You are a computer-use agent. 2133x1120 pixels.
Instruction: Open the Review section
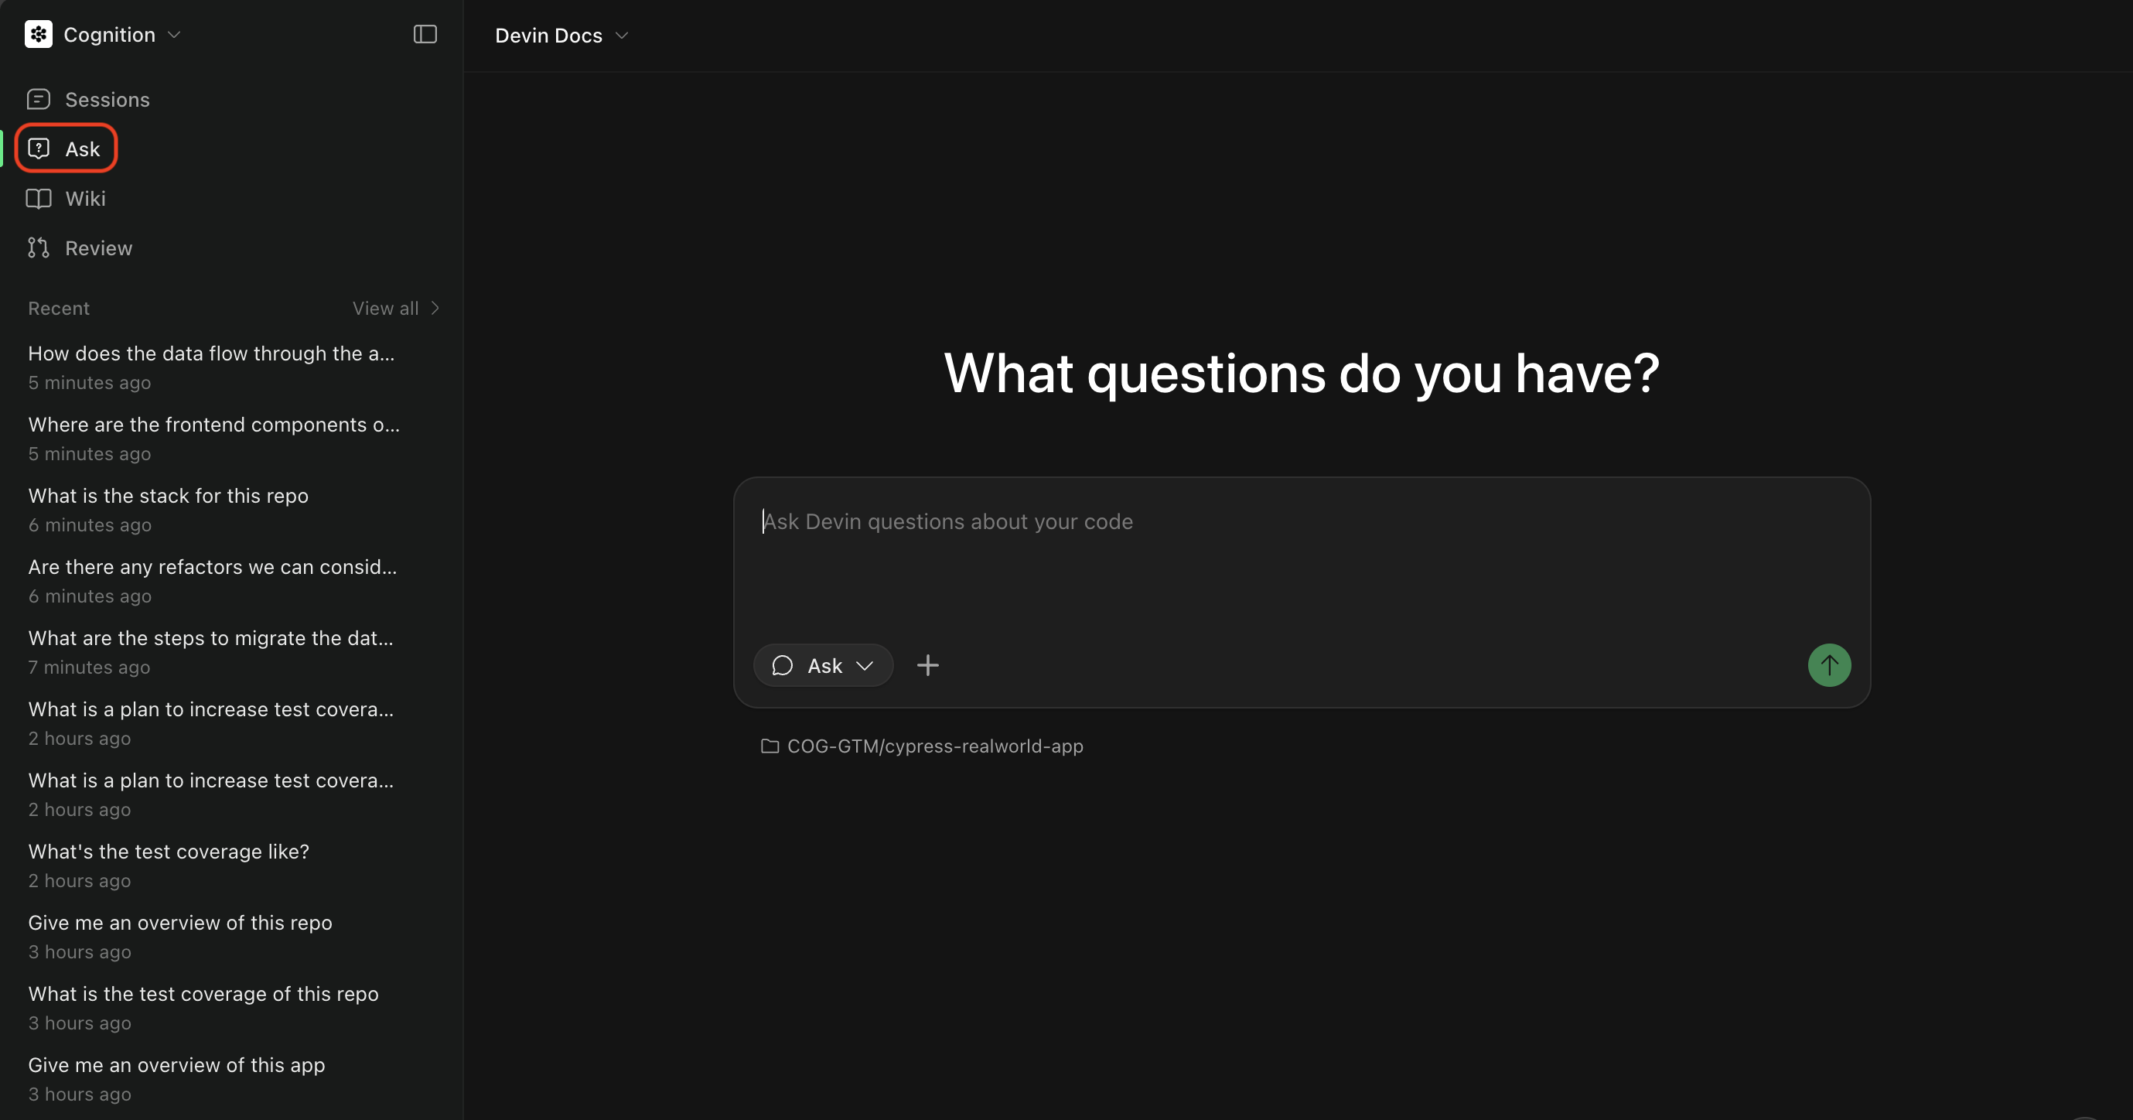click(99, 248)
